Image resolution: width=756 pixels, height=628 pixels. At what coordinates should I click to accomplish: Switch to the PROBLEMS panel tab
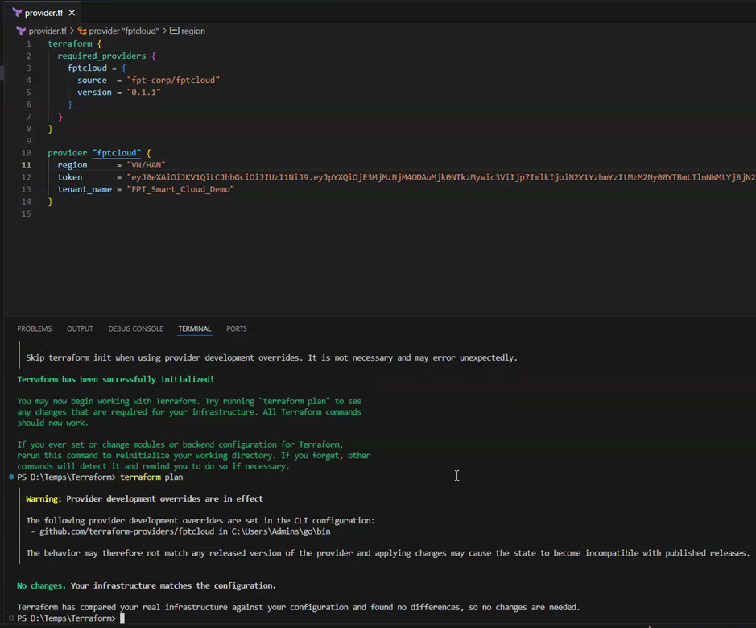(x=35, y=328)
